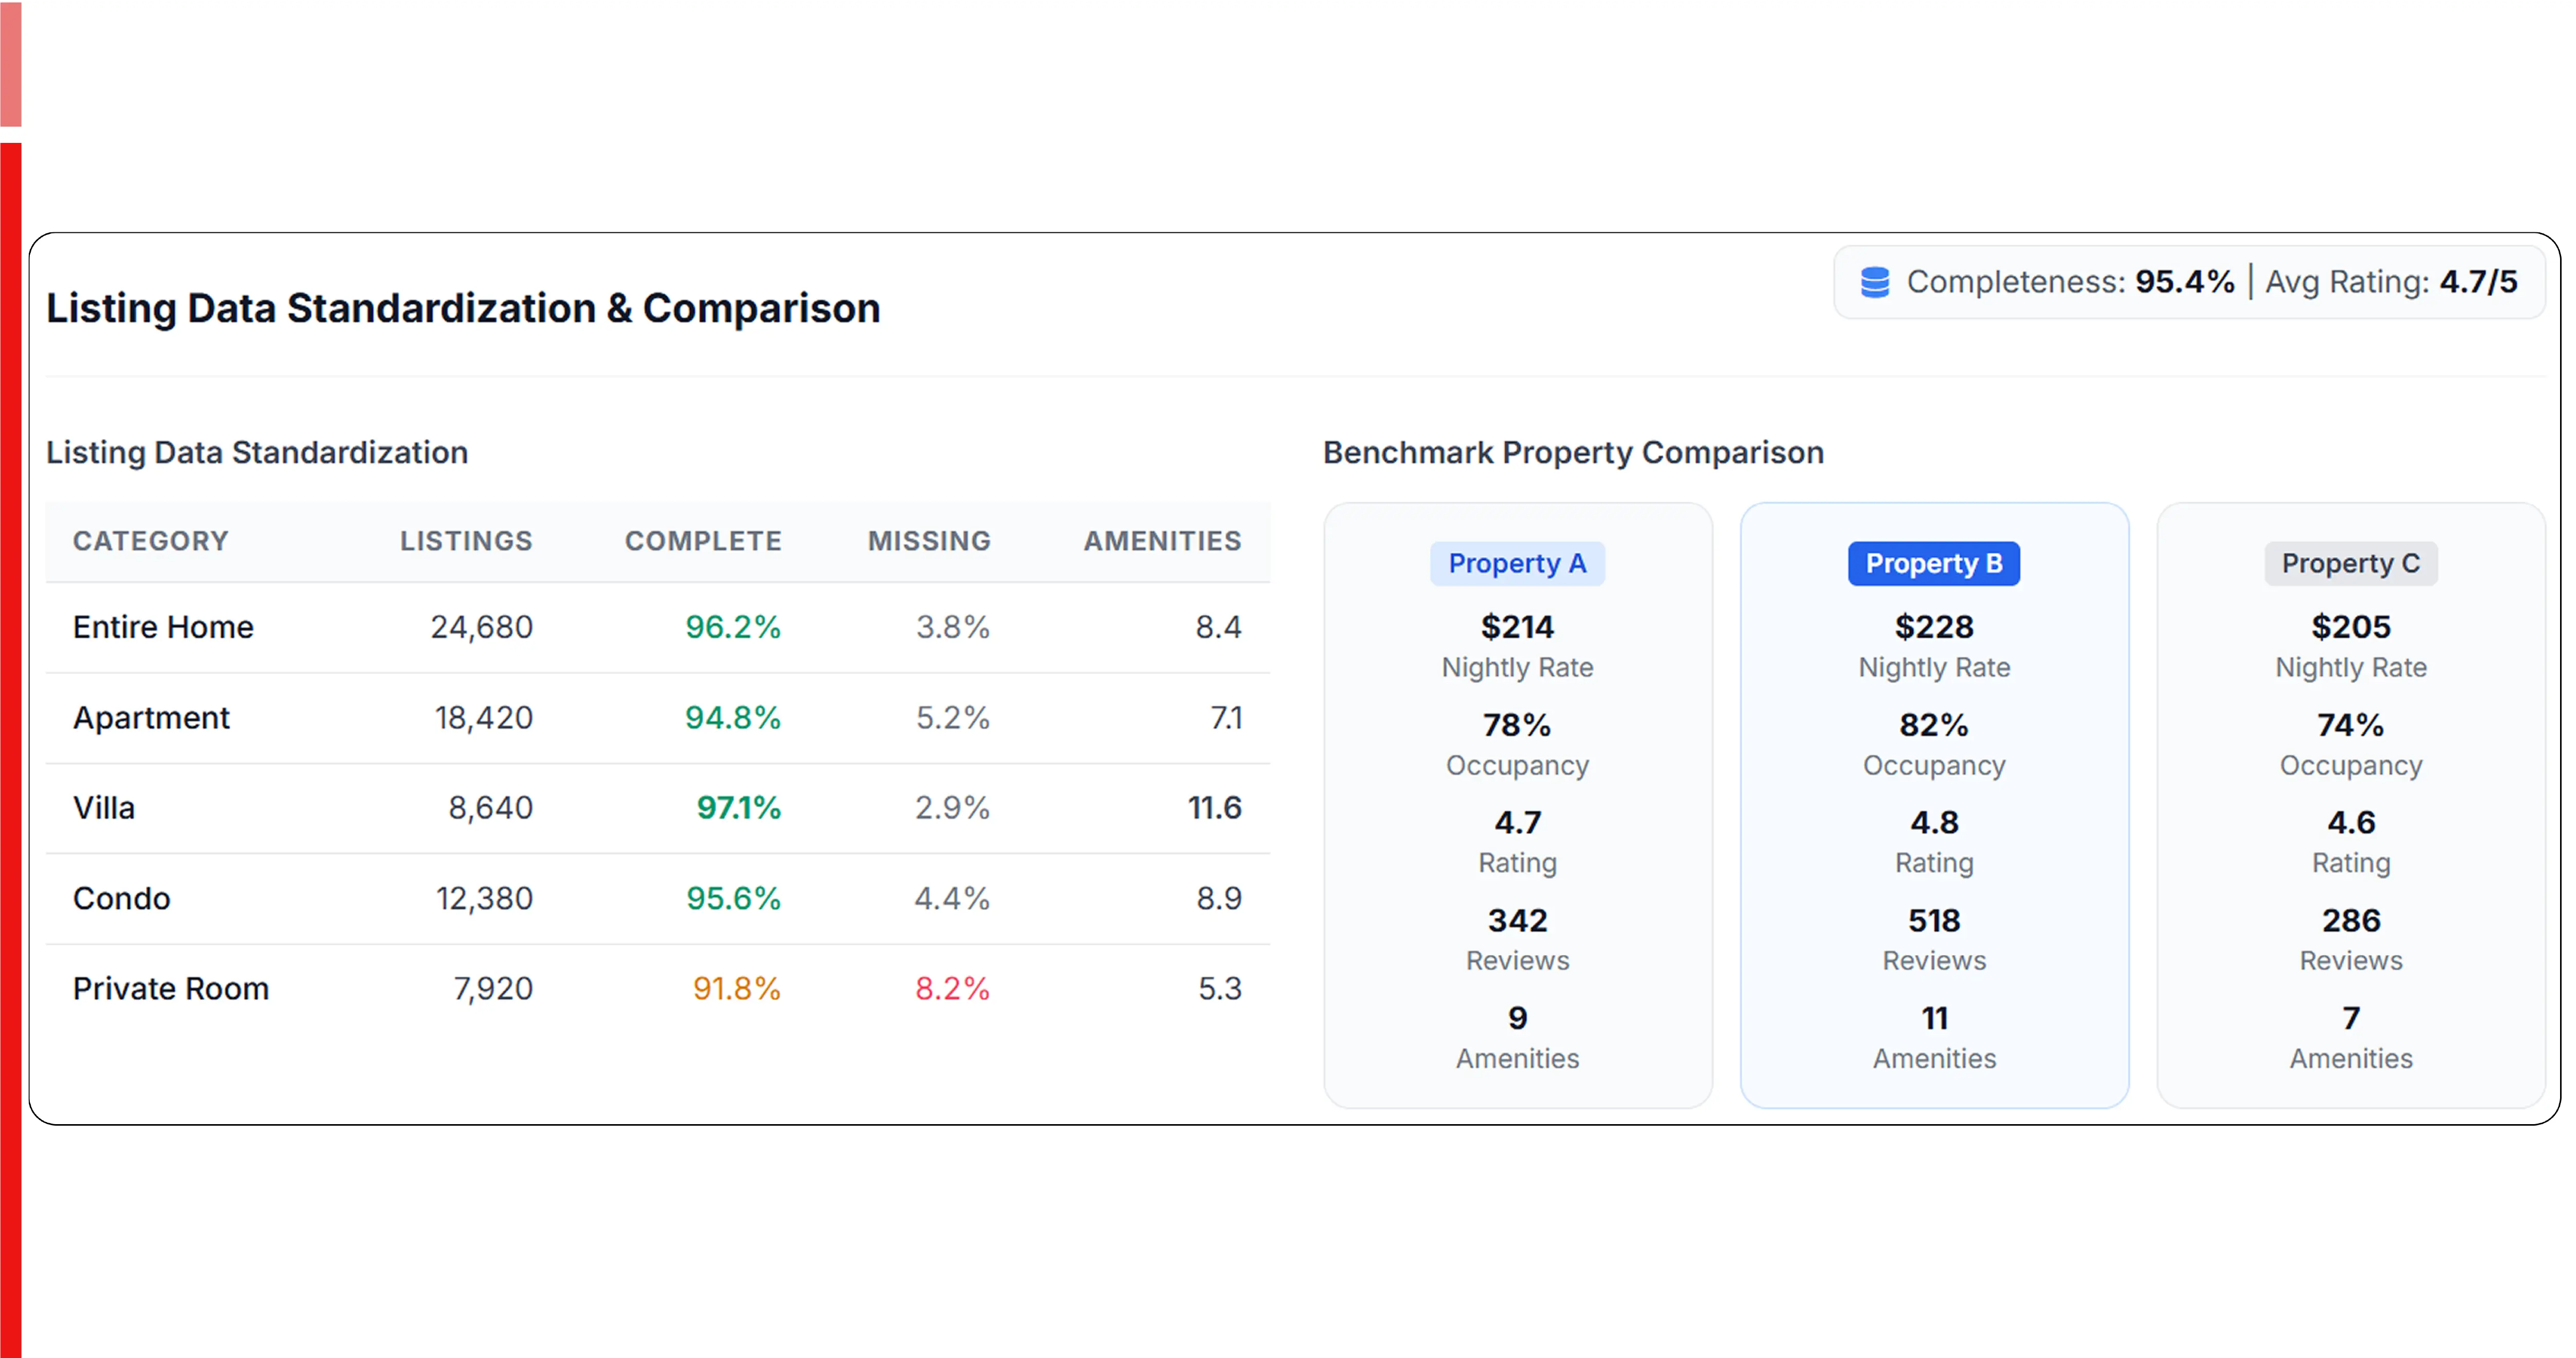This screenshot has height=1358, width=2576.
Task: Select the Villa row label
Action: (104, 808)
